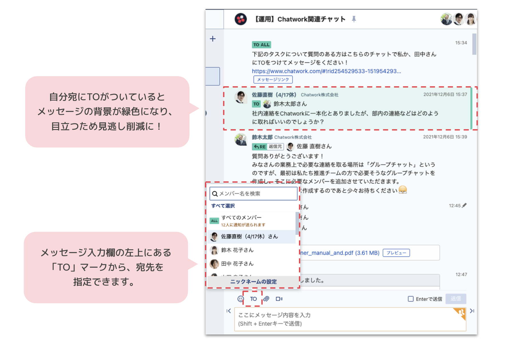Start a video call with camera icon

coord(279,299)
